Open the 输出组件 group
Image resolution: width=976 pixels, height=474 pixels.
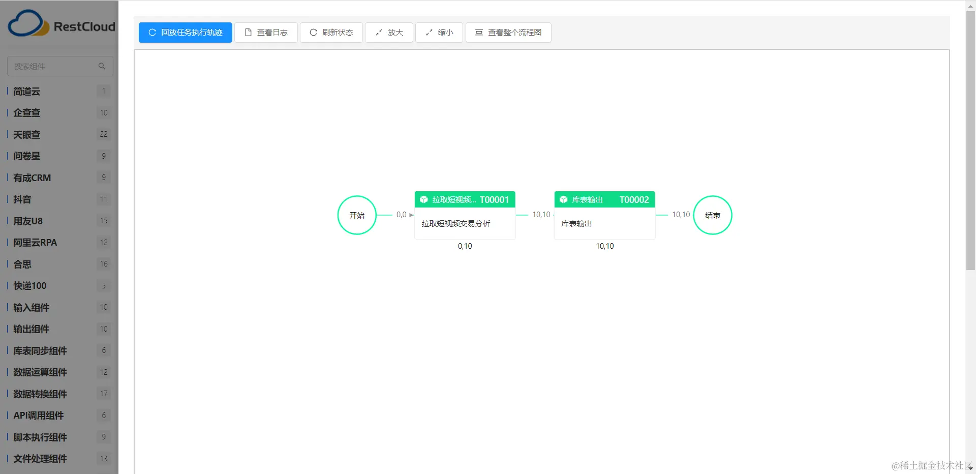click(x=59, y=329)
